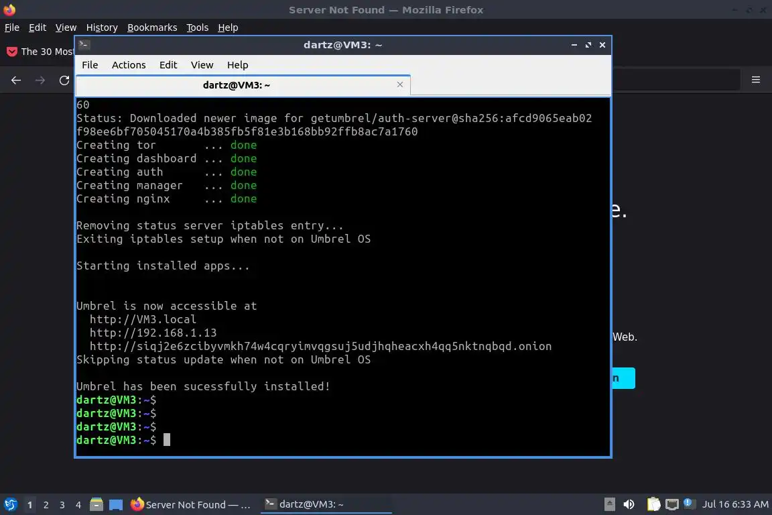Viewport: 772px width, 515px height.
Task: Click 'Umbrel has been sucessfully installed!' line
Action: point(203,386)
